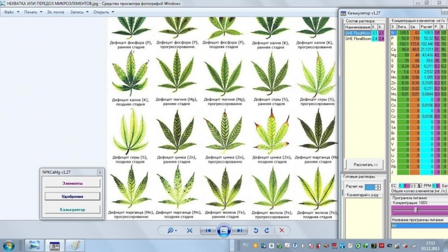Screen dimensions: 448x252
Task: Go to the previous photo
Action: coord(208,231)
